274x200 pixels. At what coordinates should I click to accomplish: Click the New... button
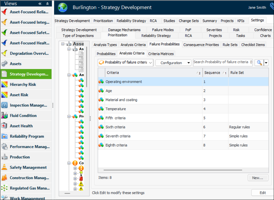pos(258,178)
